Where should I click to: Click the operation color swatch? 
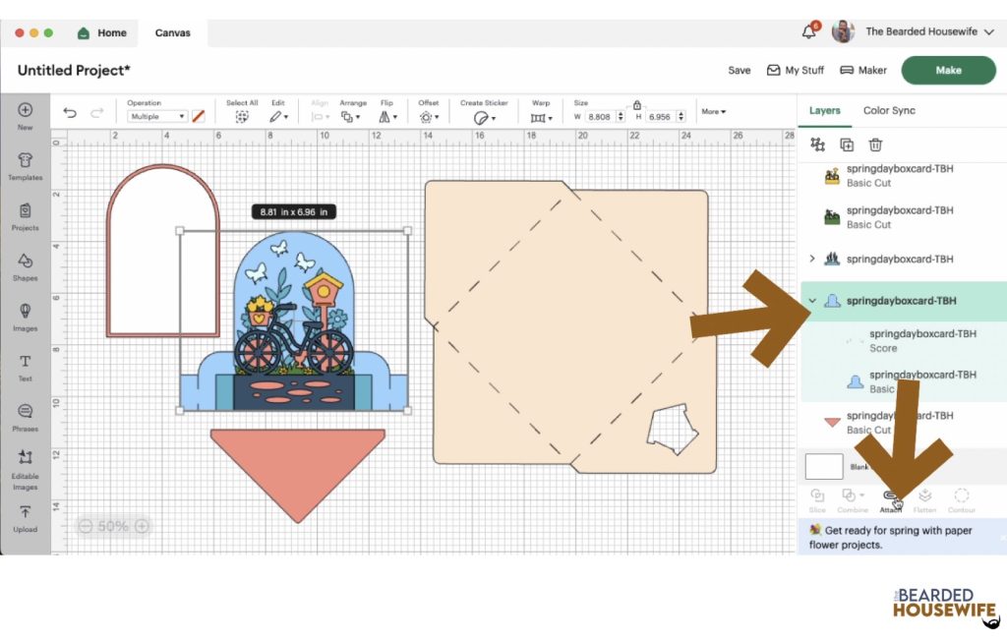(x=199, y=116)
